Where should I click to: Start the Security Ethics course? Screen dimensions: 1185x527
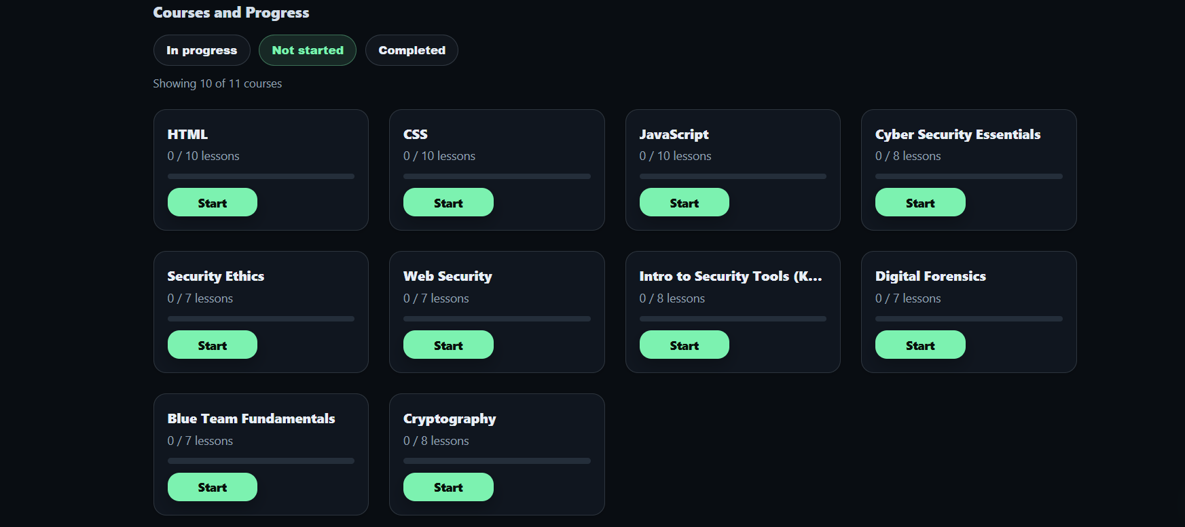(x=212, y=345)
